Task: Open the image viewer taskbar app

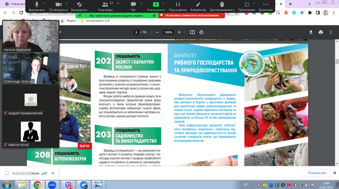Action: click(x=98, y=185)
